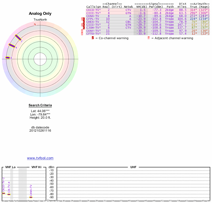Open the www.tvfool.com link
The height and width of the screenshot is (203, 212).
point(40,158)
